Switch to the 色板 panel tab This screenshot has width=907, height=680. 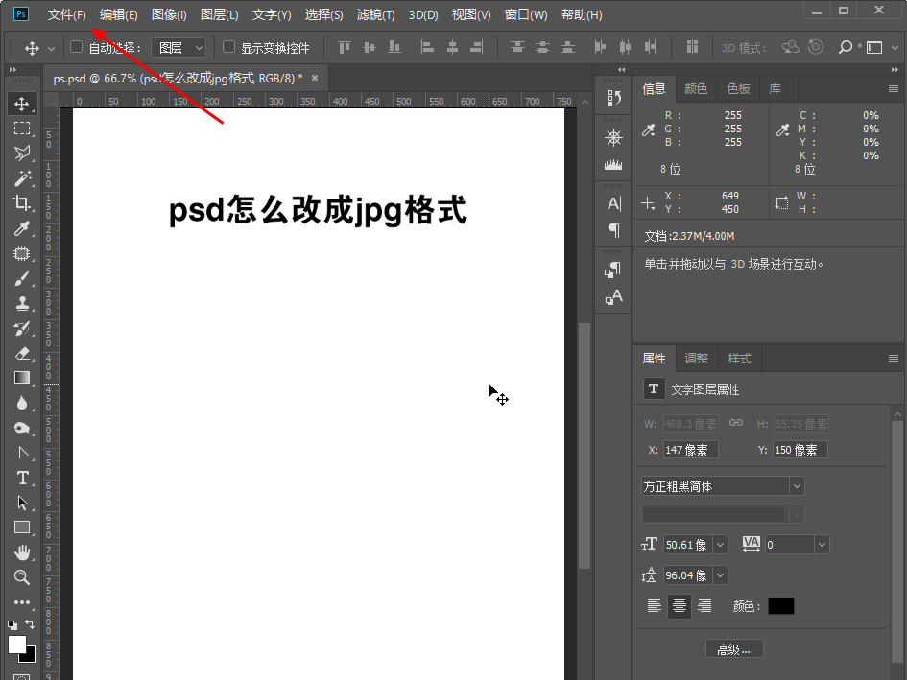tap(738, 88)
